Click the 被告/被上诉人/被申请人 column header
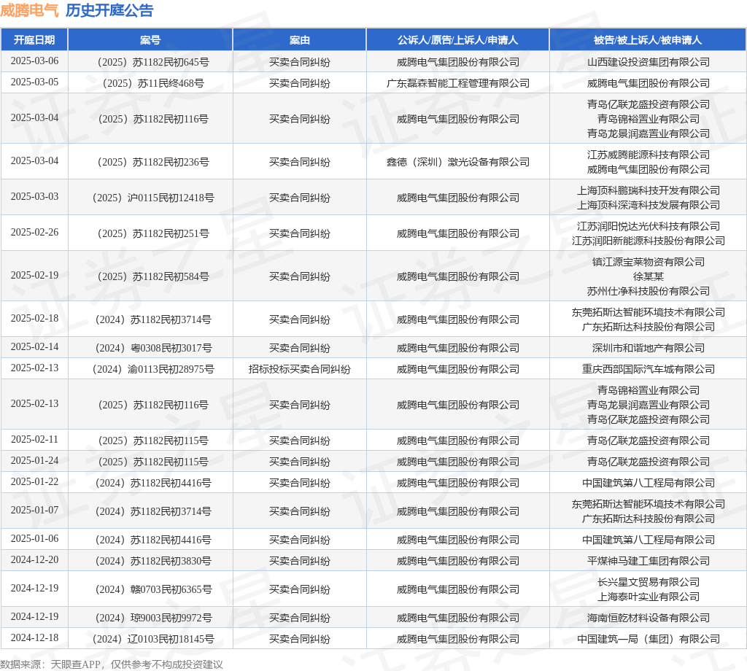The image size is (747, 671). point(648,40)
